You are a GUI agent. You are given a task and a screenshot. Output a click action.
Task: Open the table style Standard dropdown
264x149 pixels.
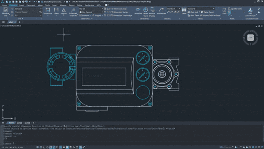[201, 8]
